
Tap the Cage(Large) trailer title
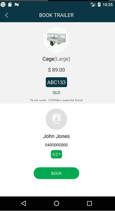[x=56, y=59]
